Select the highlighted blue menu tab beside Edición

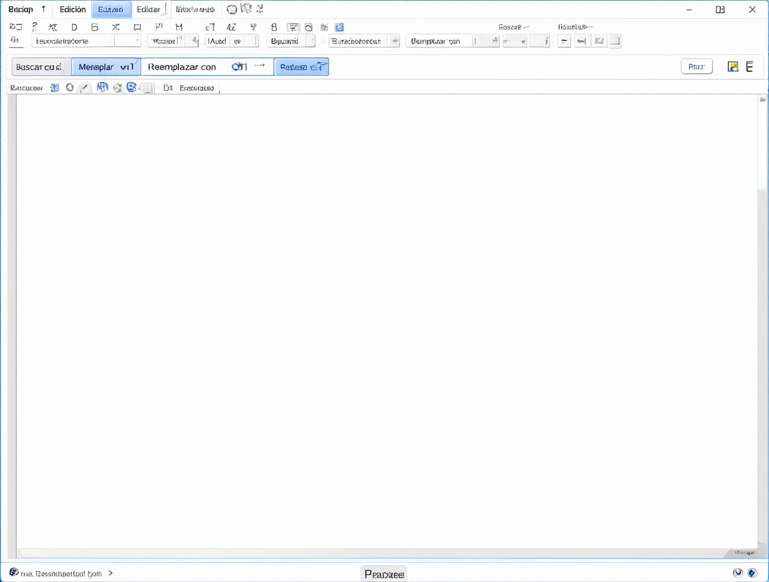tap(111, 9)
